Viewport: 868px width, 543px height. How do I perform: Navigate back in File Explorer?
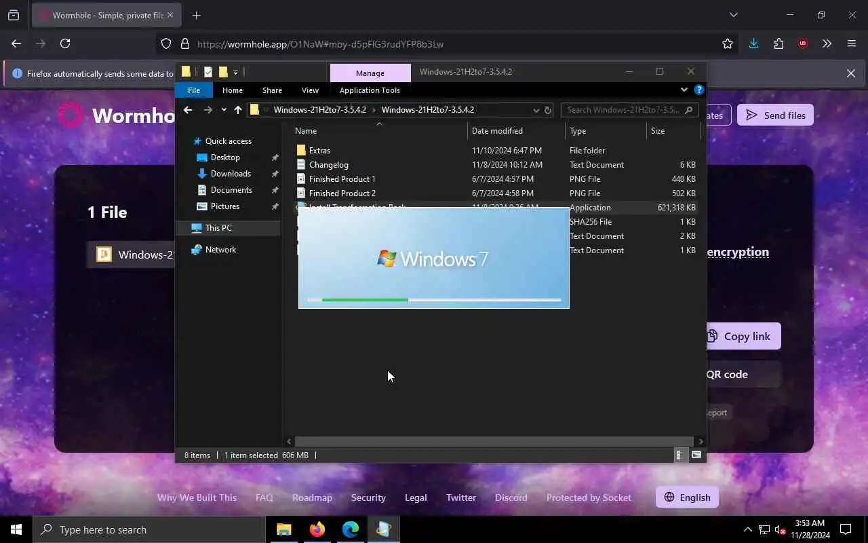(x=188, y=110)
